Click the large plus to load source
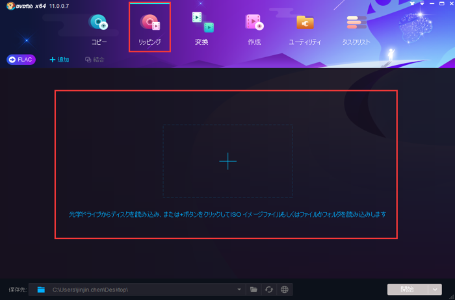455x300 pixels. point(227,161)
